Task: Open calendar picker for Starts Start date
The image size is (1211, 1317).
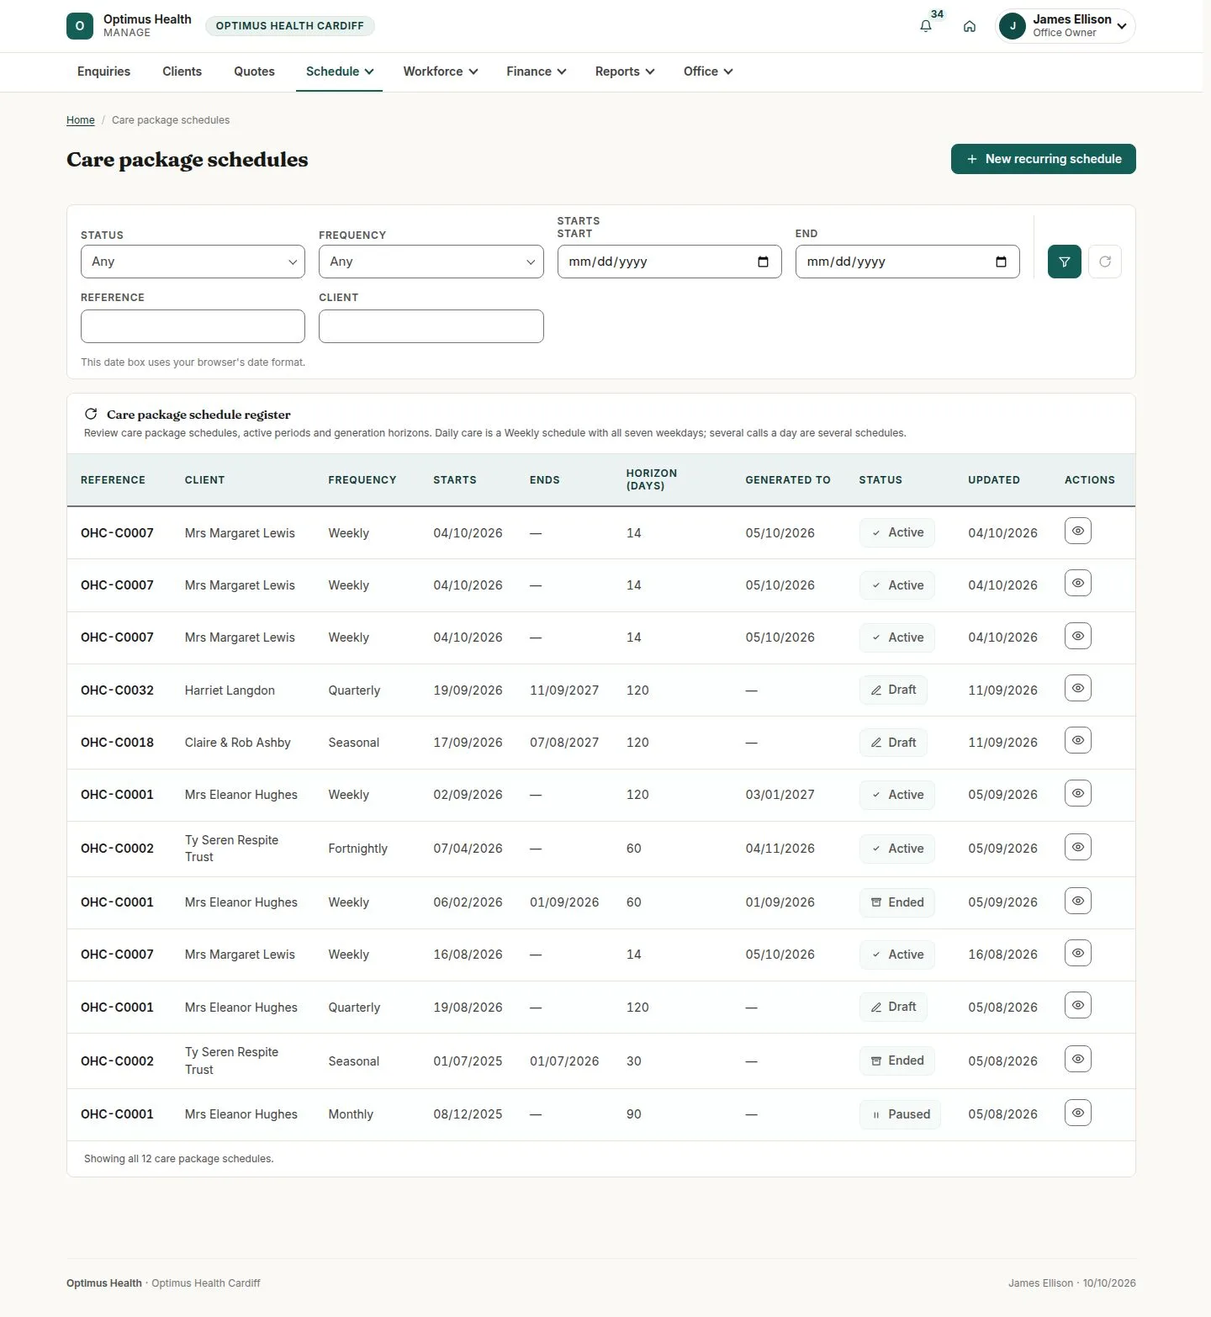Action: click(763, 262)
